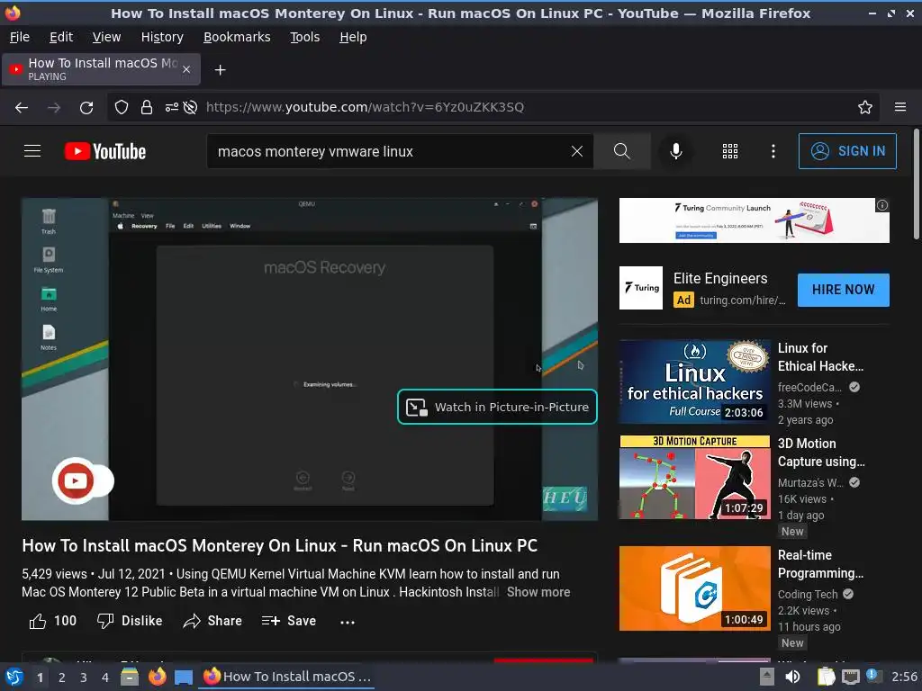Open 'Real-time Programming...' title
The height and width of the screenshot is (691, 922).
click(820, 564)
